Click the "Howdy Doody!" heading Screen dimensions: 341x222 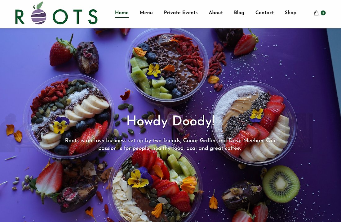point(170,121)
